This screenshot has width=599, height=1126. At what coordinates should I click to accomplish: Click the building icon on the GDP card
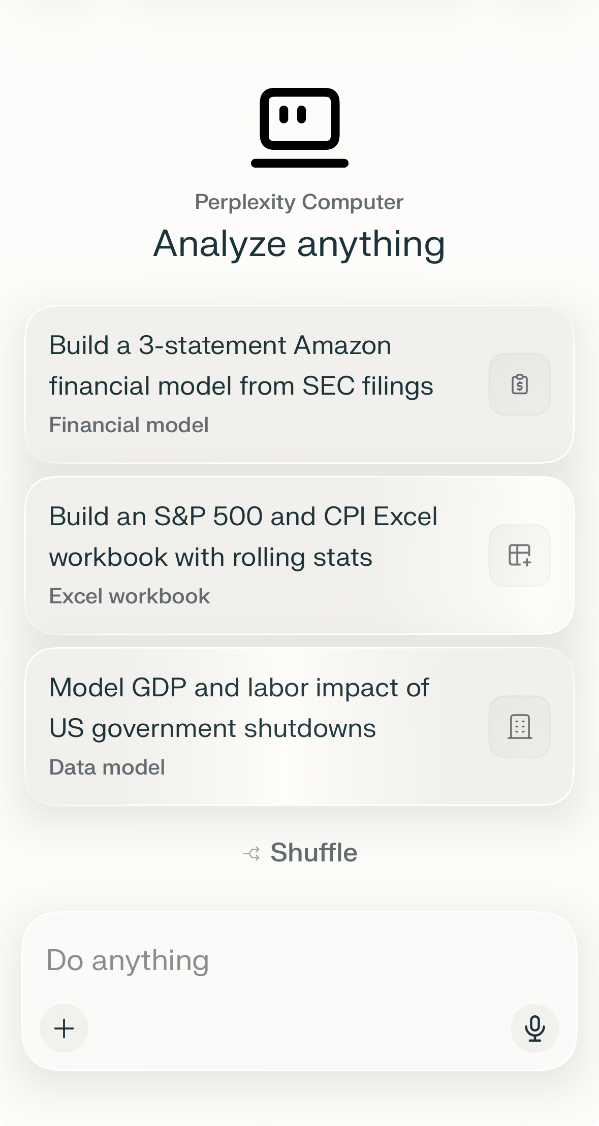click(519, 726)
